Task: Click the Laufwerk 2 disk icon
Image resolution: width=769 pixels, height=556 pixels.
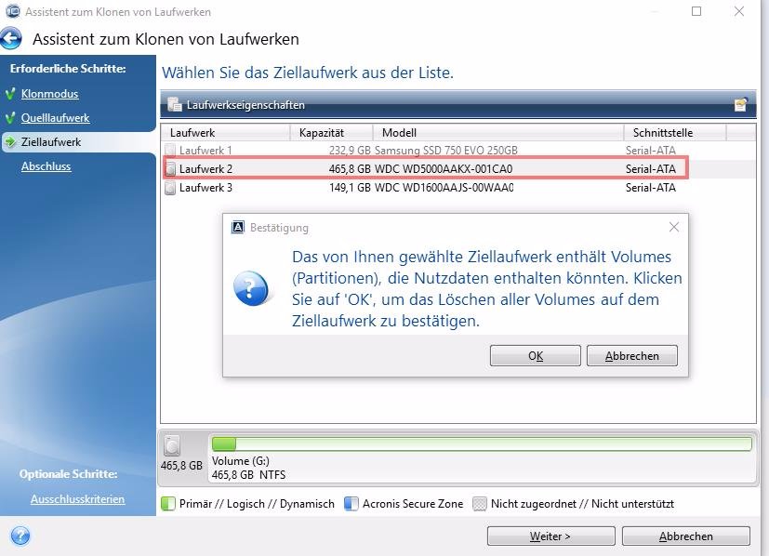Action: tap(170, 169)
